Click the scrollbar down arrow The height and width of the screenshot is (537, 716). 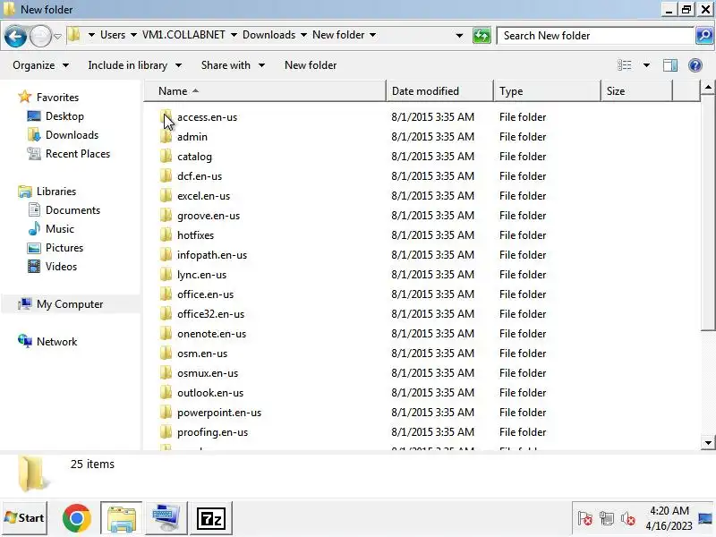(708, 442)
